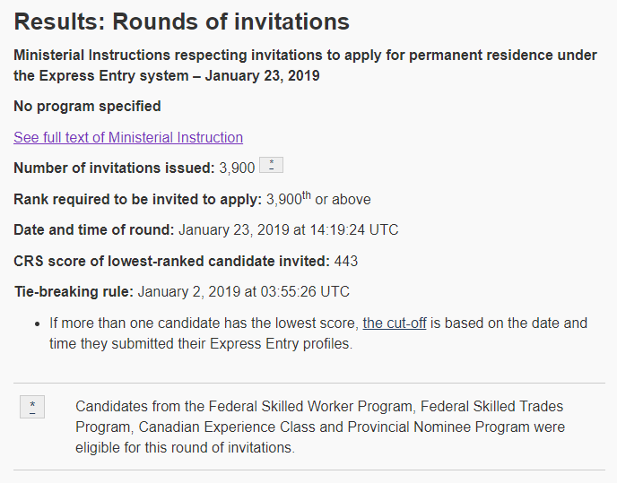Click the January 2, 2019 tie-breaking timestamp
Viewport: 617px width, 483px height.
point(243,291)
